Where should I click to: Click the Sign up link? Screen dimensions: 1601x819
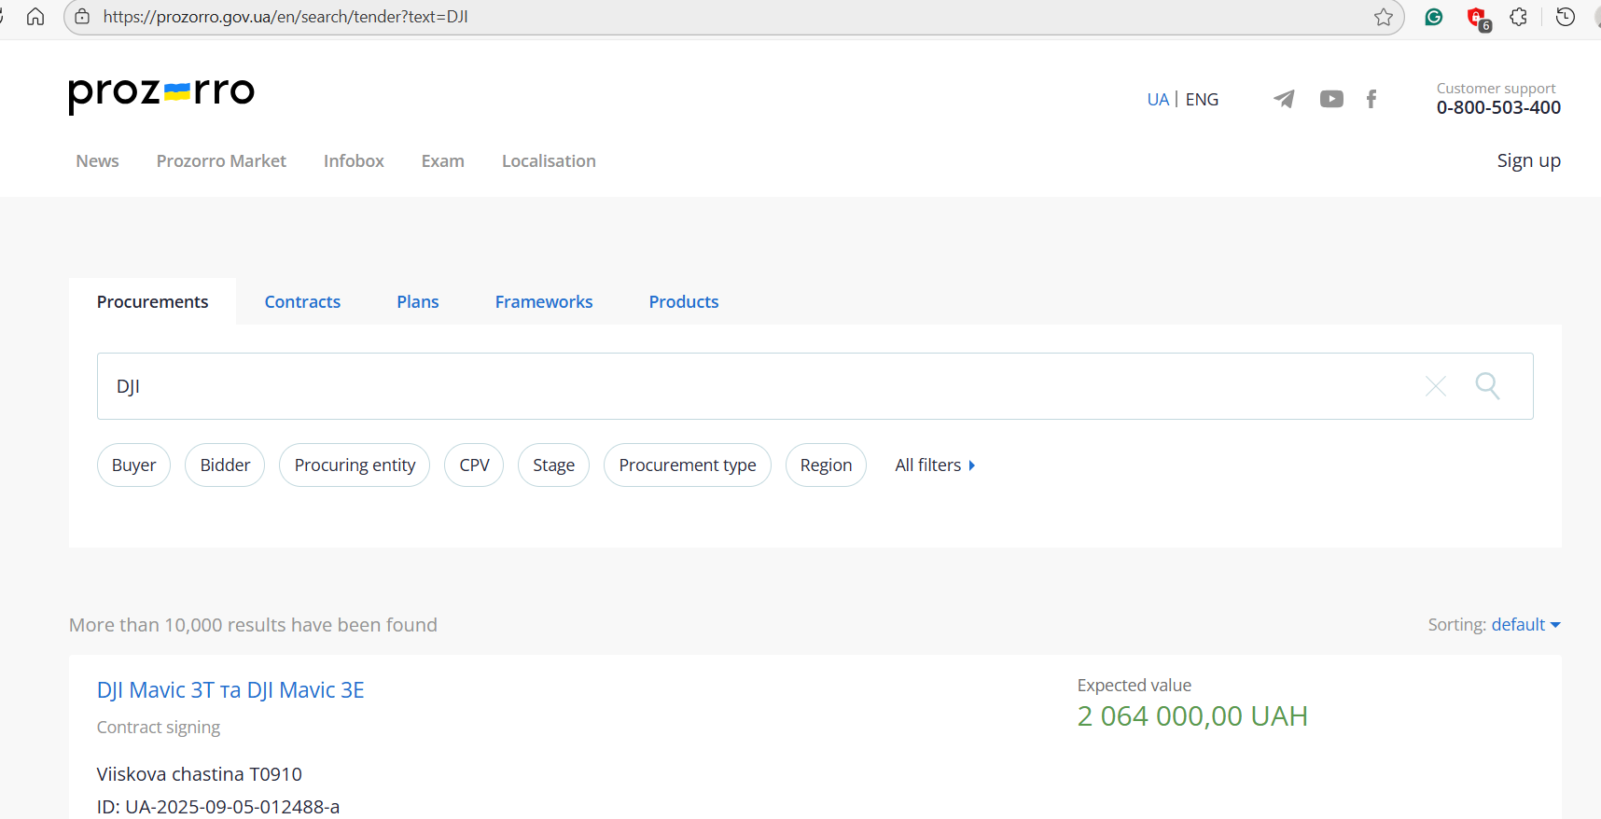tap(1528, 160)
